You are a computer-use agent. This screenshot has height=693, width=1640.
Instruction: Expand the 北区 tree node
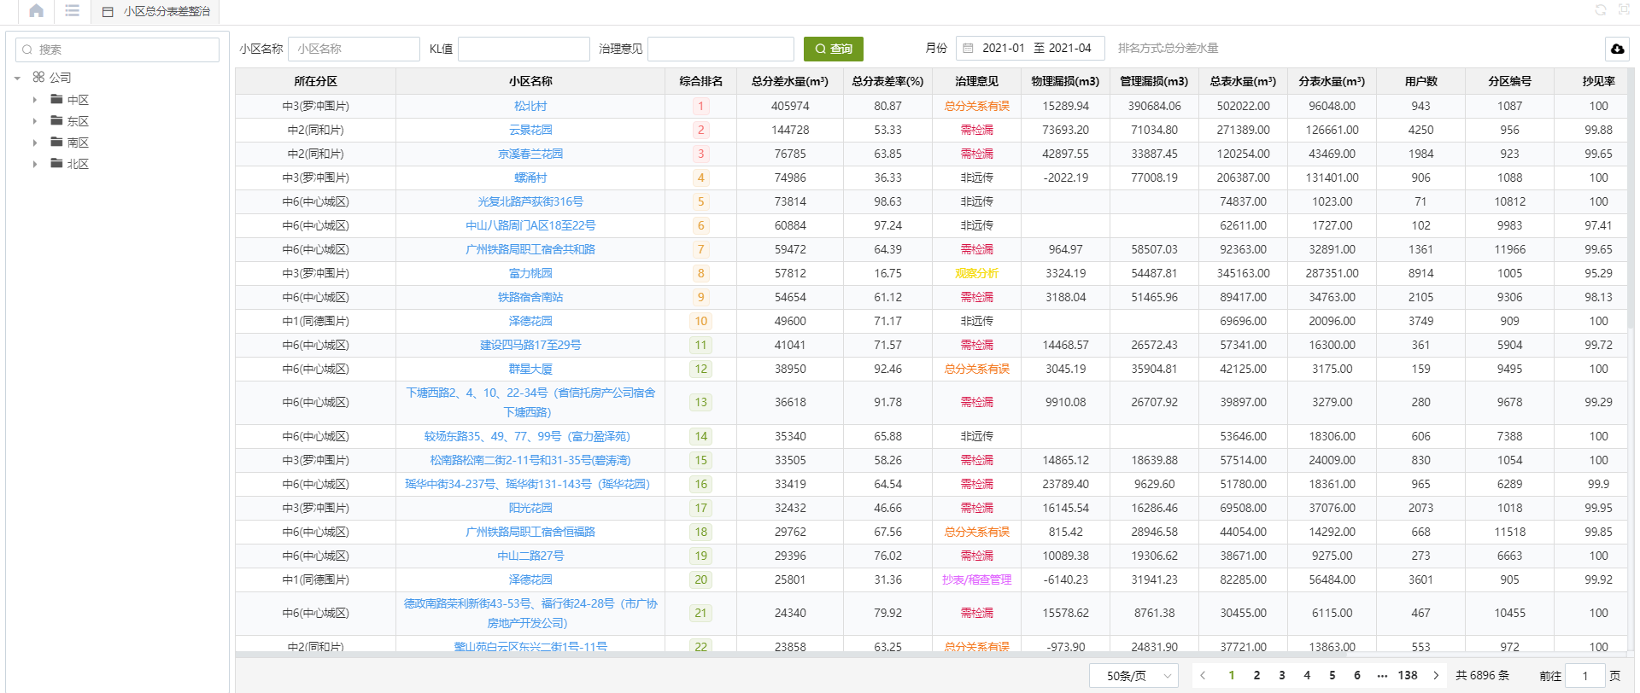pos(35,164)
